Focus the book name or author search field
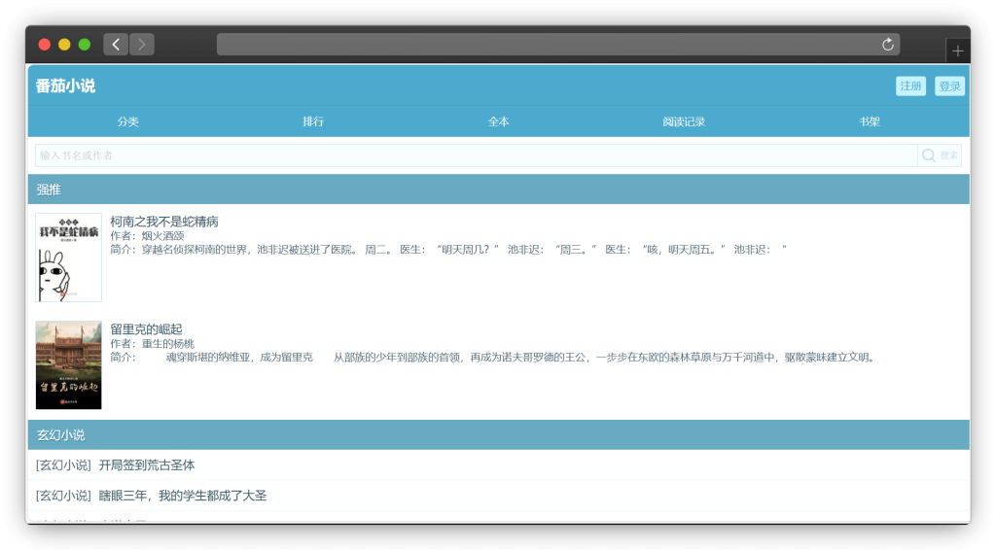This screenshot has width=996, height=550. [476, 155]
